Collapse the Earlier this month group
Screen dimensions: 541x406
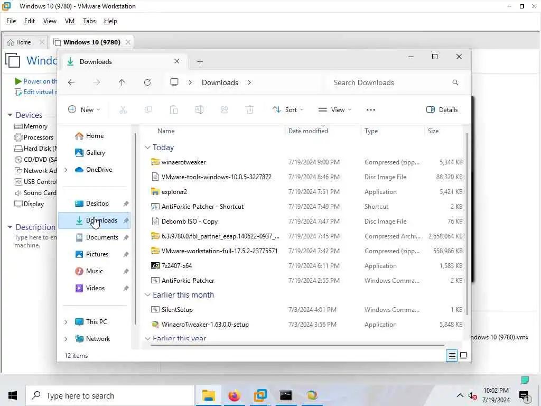click(147, 295)
